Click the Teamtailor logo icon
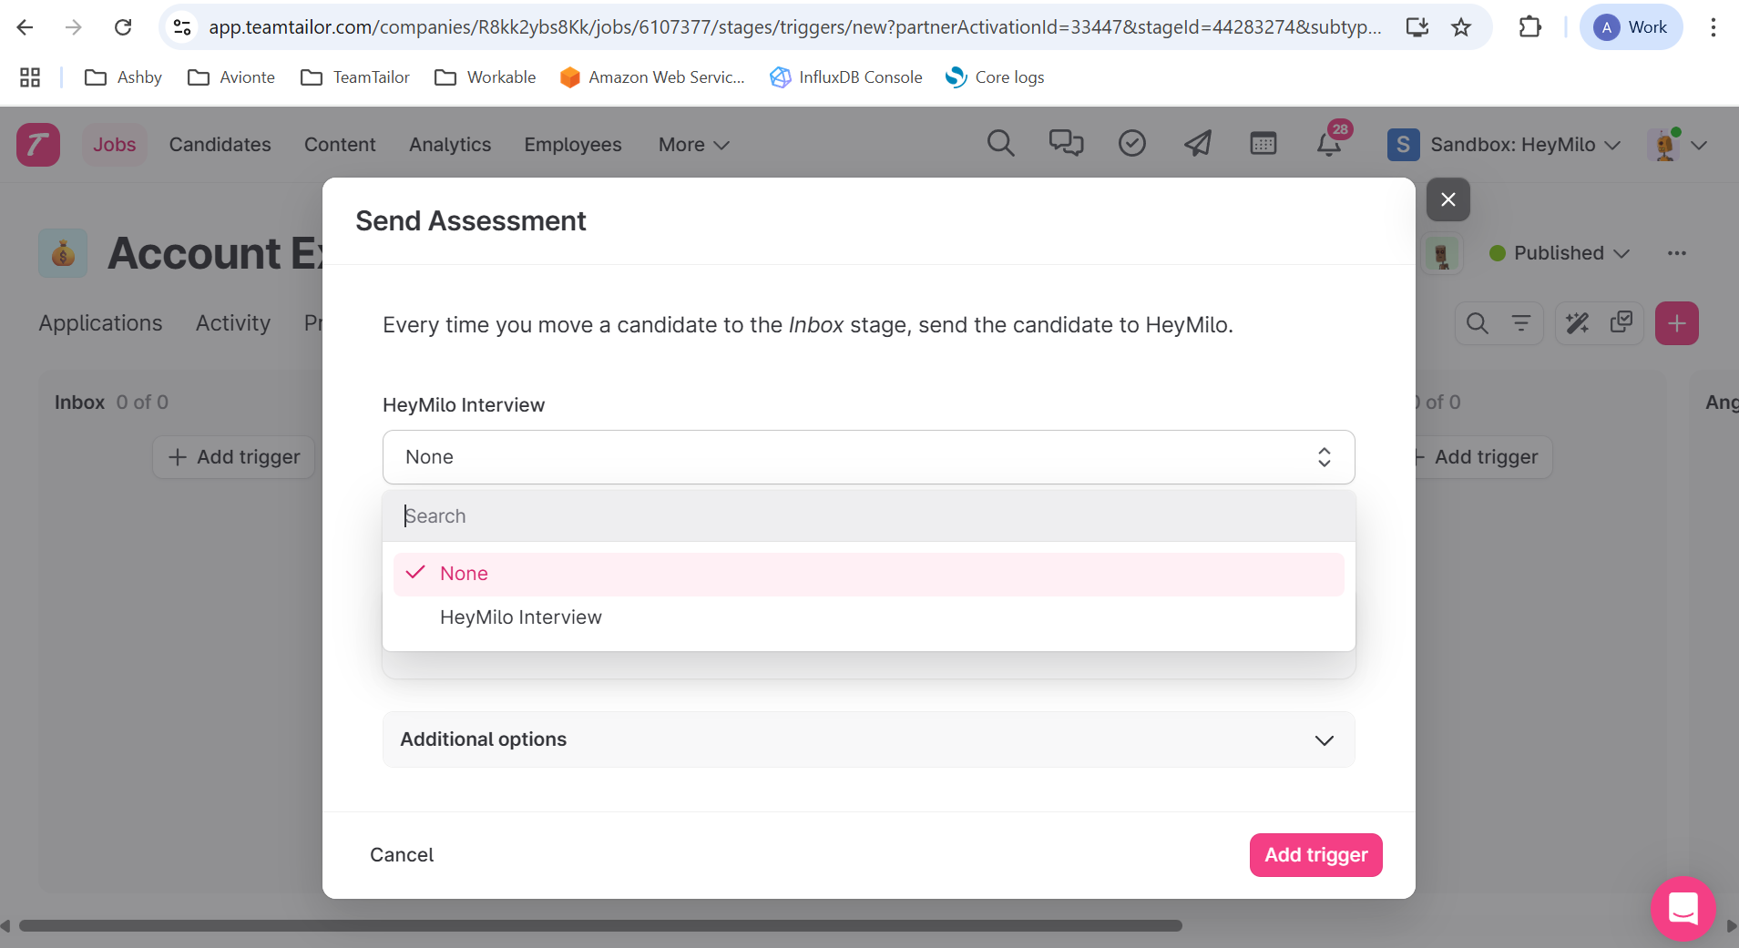The width and height of the screenshot is (1739, 948). pyautogui.click(x=38, y=145)
